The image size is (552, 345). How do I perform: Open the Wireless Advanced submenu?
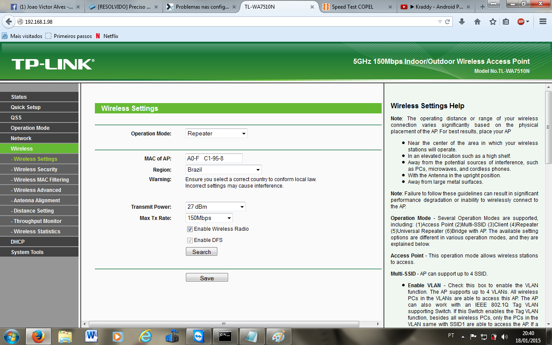39,190
